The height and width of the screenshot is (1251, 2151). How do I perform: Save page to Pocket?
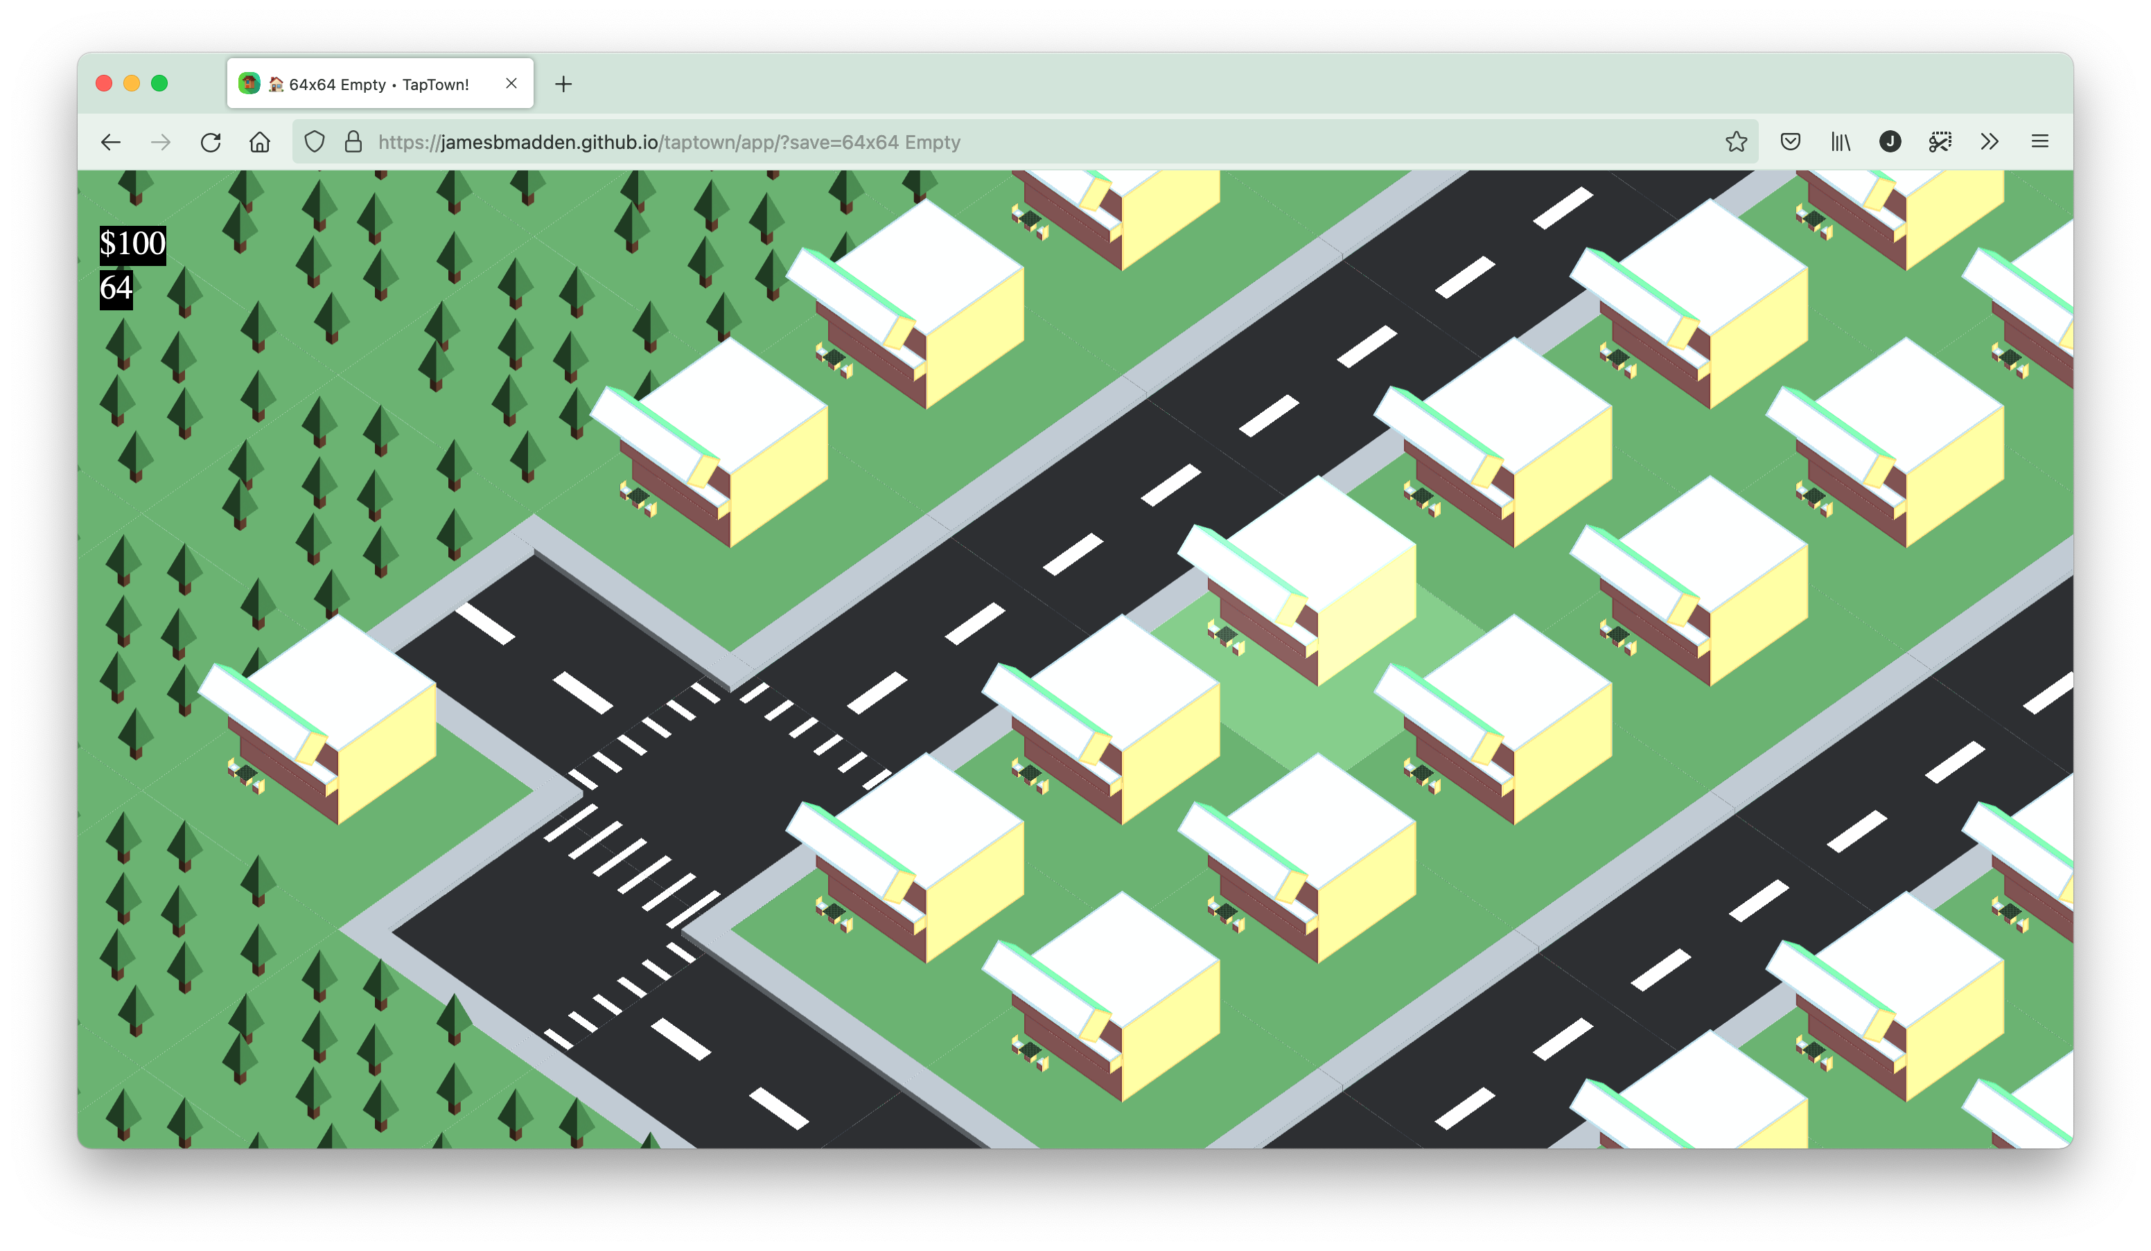(x=1790, y=141)
